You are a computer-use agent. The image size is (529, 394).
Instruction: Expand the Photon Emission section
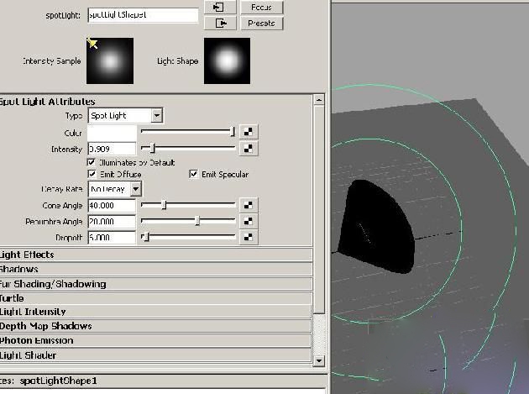pyautogui.click(x=155, y=340)
